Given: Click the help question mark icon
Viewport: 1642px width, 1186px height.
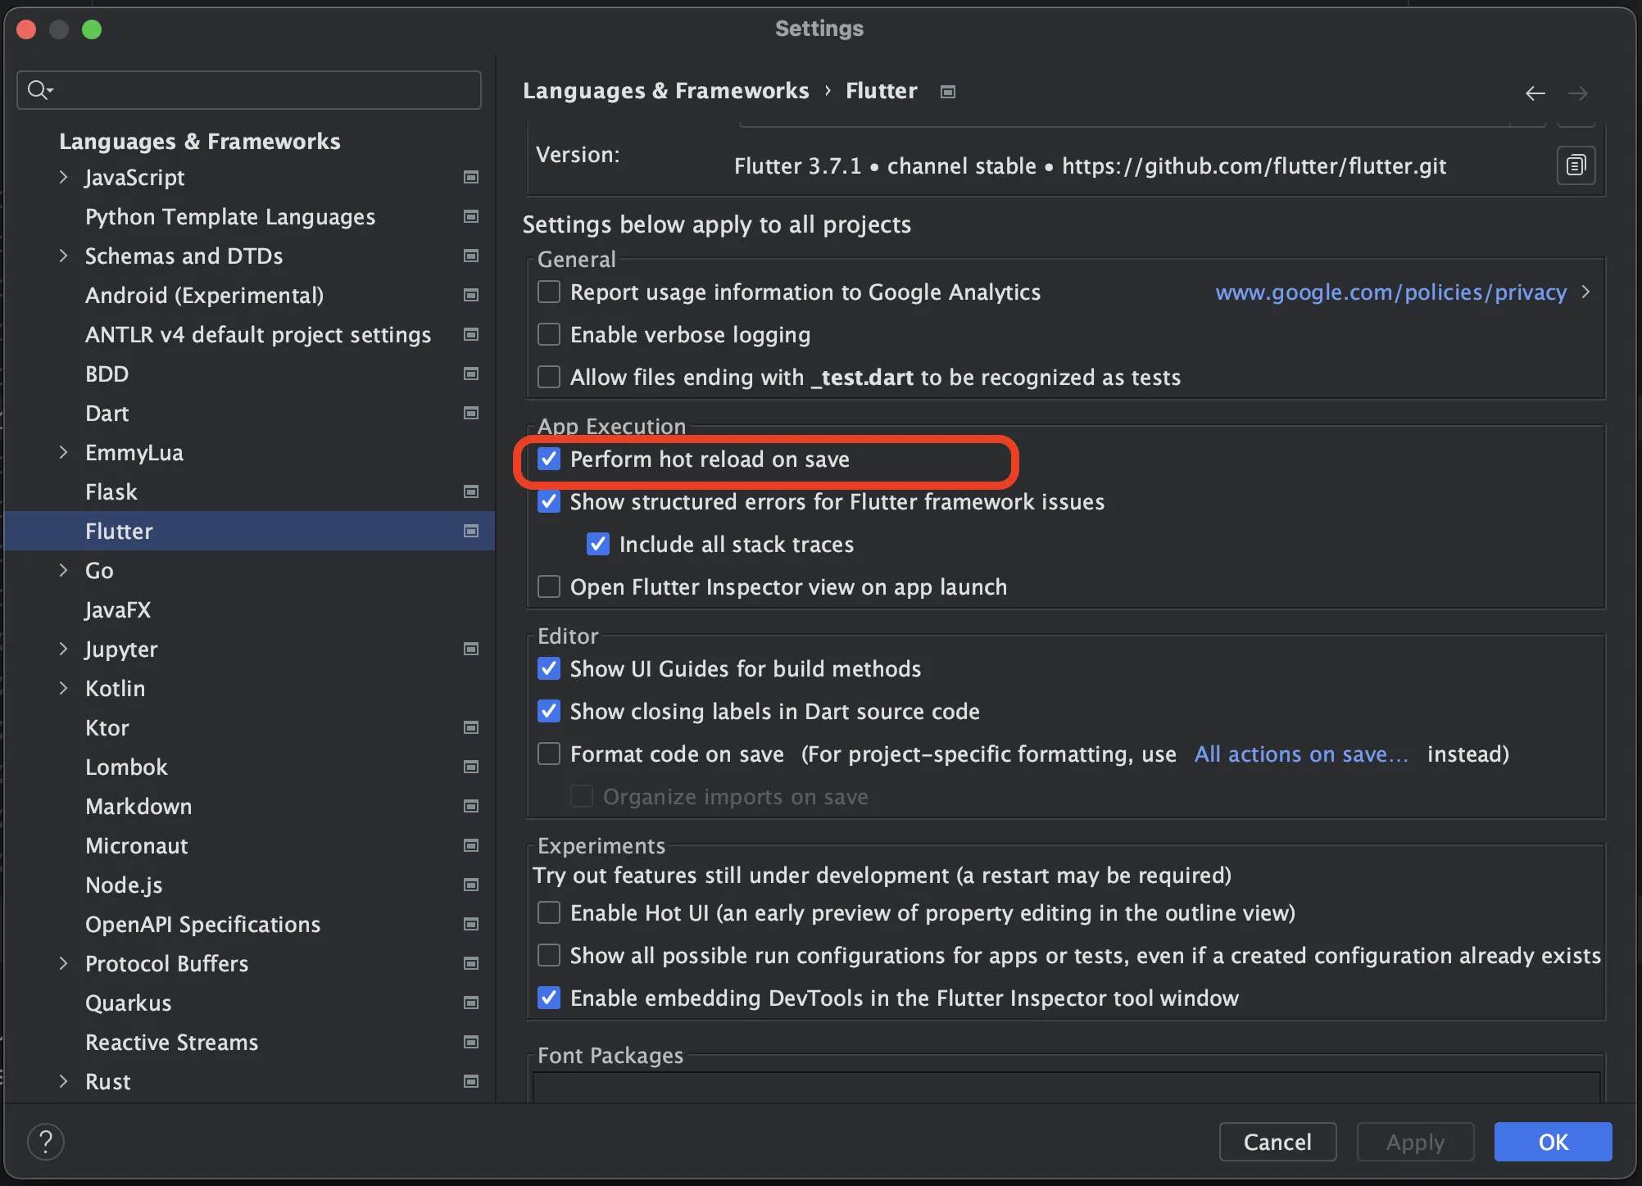Looking at the screenshot, I should point(46,1141).
